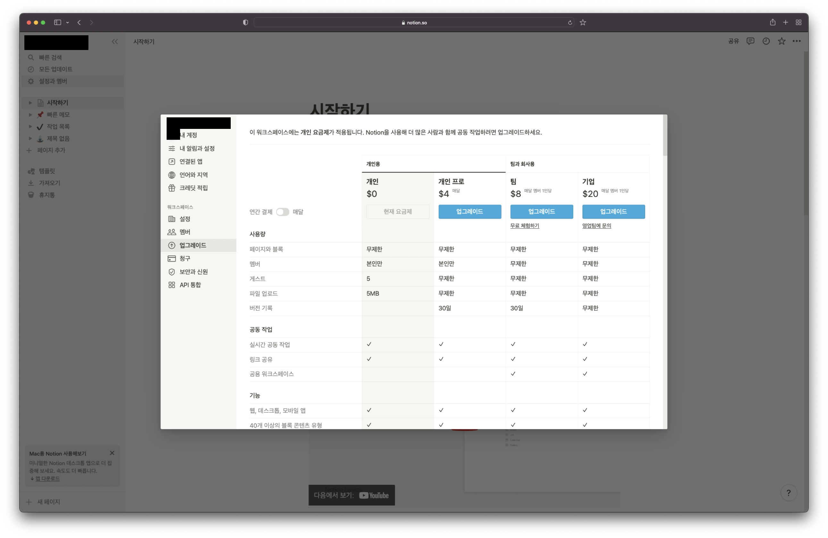Click 페이지 추가 in sidebar
Screen dimensions: 828x538
coord(73,150)
